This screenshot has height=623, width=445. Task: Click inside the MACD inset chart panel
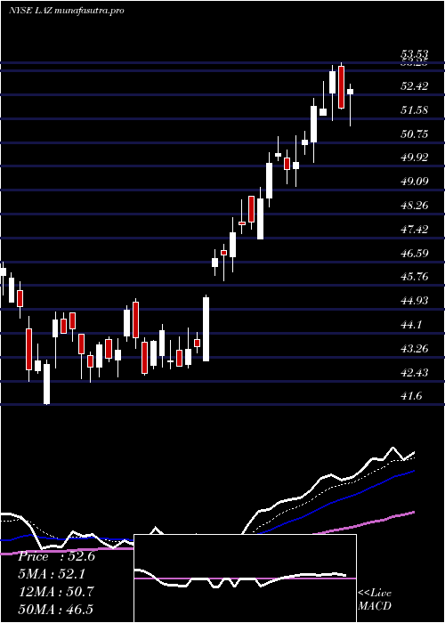click(x=245, y=578)
